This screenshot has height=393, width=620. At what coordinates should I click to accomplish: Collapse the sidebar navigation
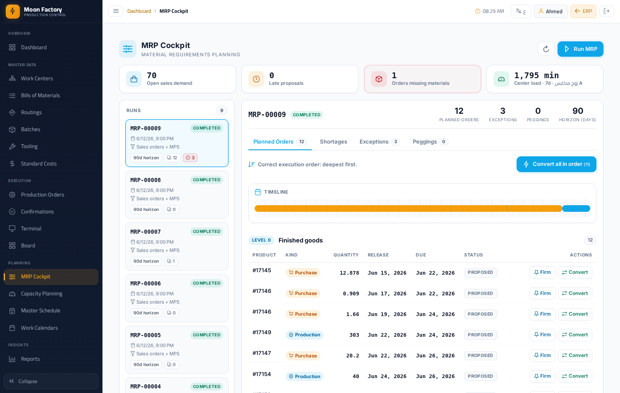[51, 381]
